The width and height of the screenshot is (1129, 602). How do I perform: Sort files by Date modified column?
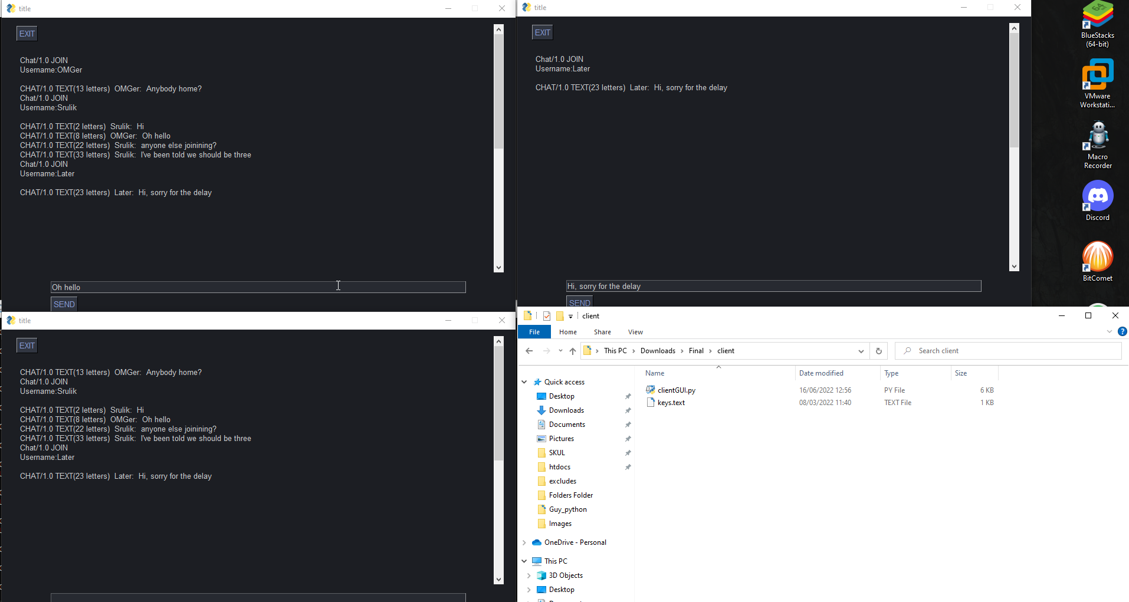pos(821,373)
